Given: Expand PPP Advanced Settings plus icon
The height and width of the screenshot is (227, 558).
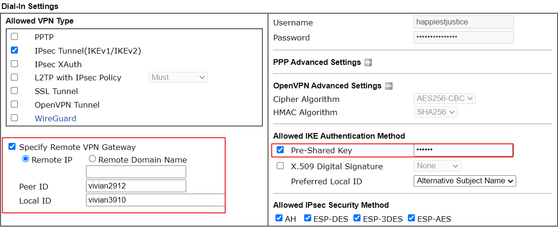Looking at the screenshot, I should click(368, 63).
